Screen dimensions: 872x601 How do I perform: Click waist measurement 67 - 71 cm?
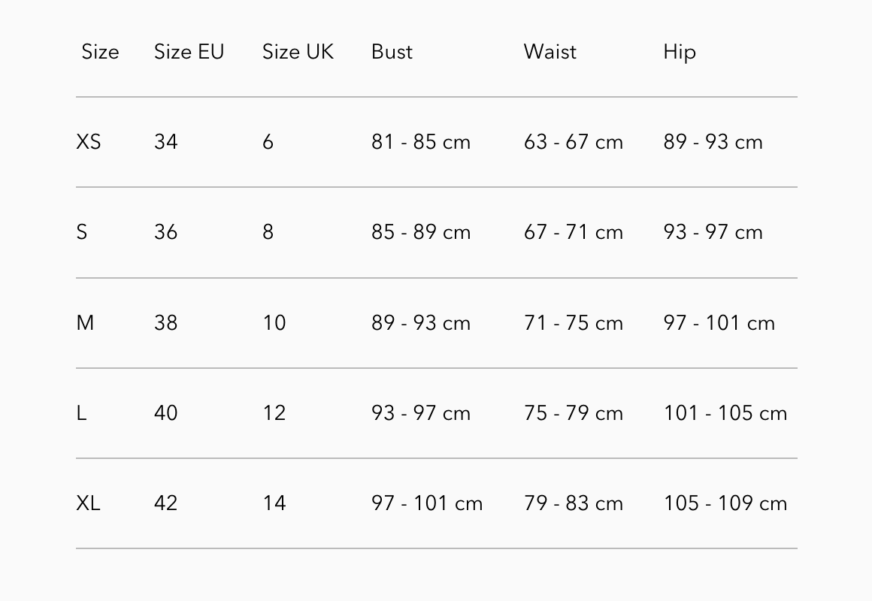coord(573,232)
